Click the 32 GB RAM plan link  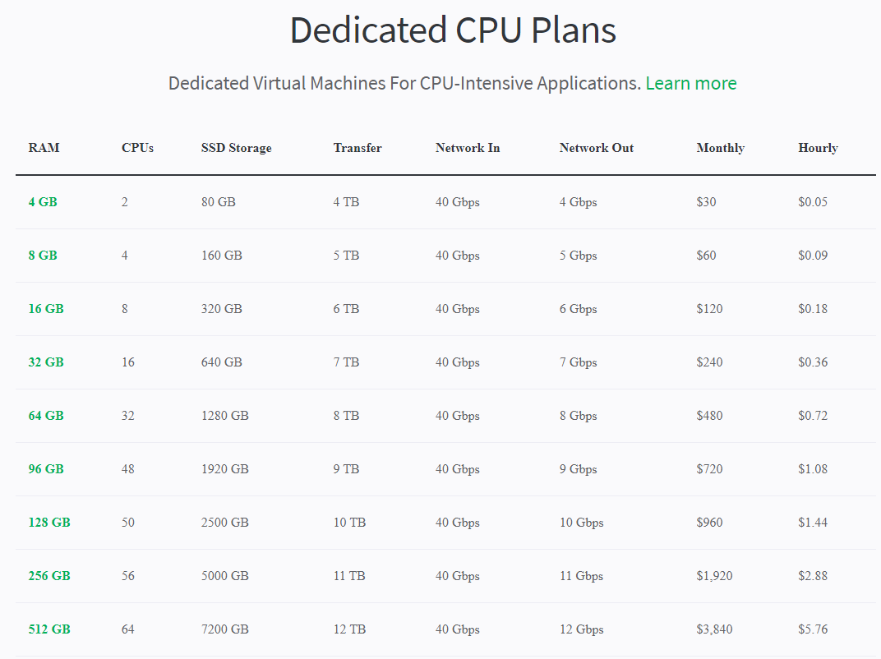coord(46,362)
